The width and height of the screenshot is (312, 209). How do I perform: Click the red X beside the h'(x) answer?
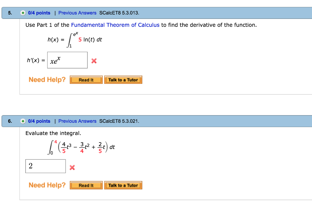[94, 61]
